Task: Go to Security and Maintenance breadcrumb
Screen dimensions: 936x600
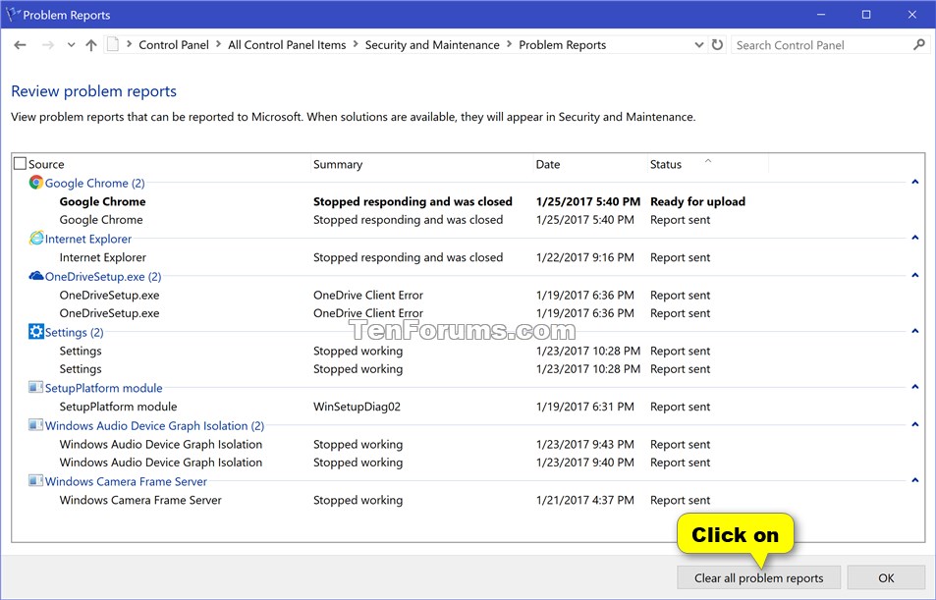Action: click(x=432, y=45)
